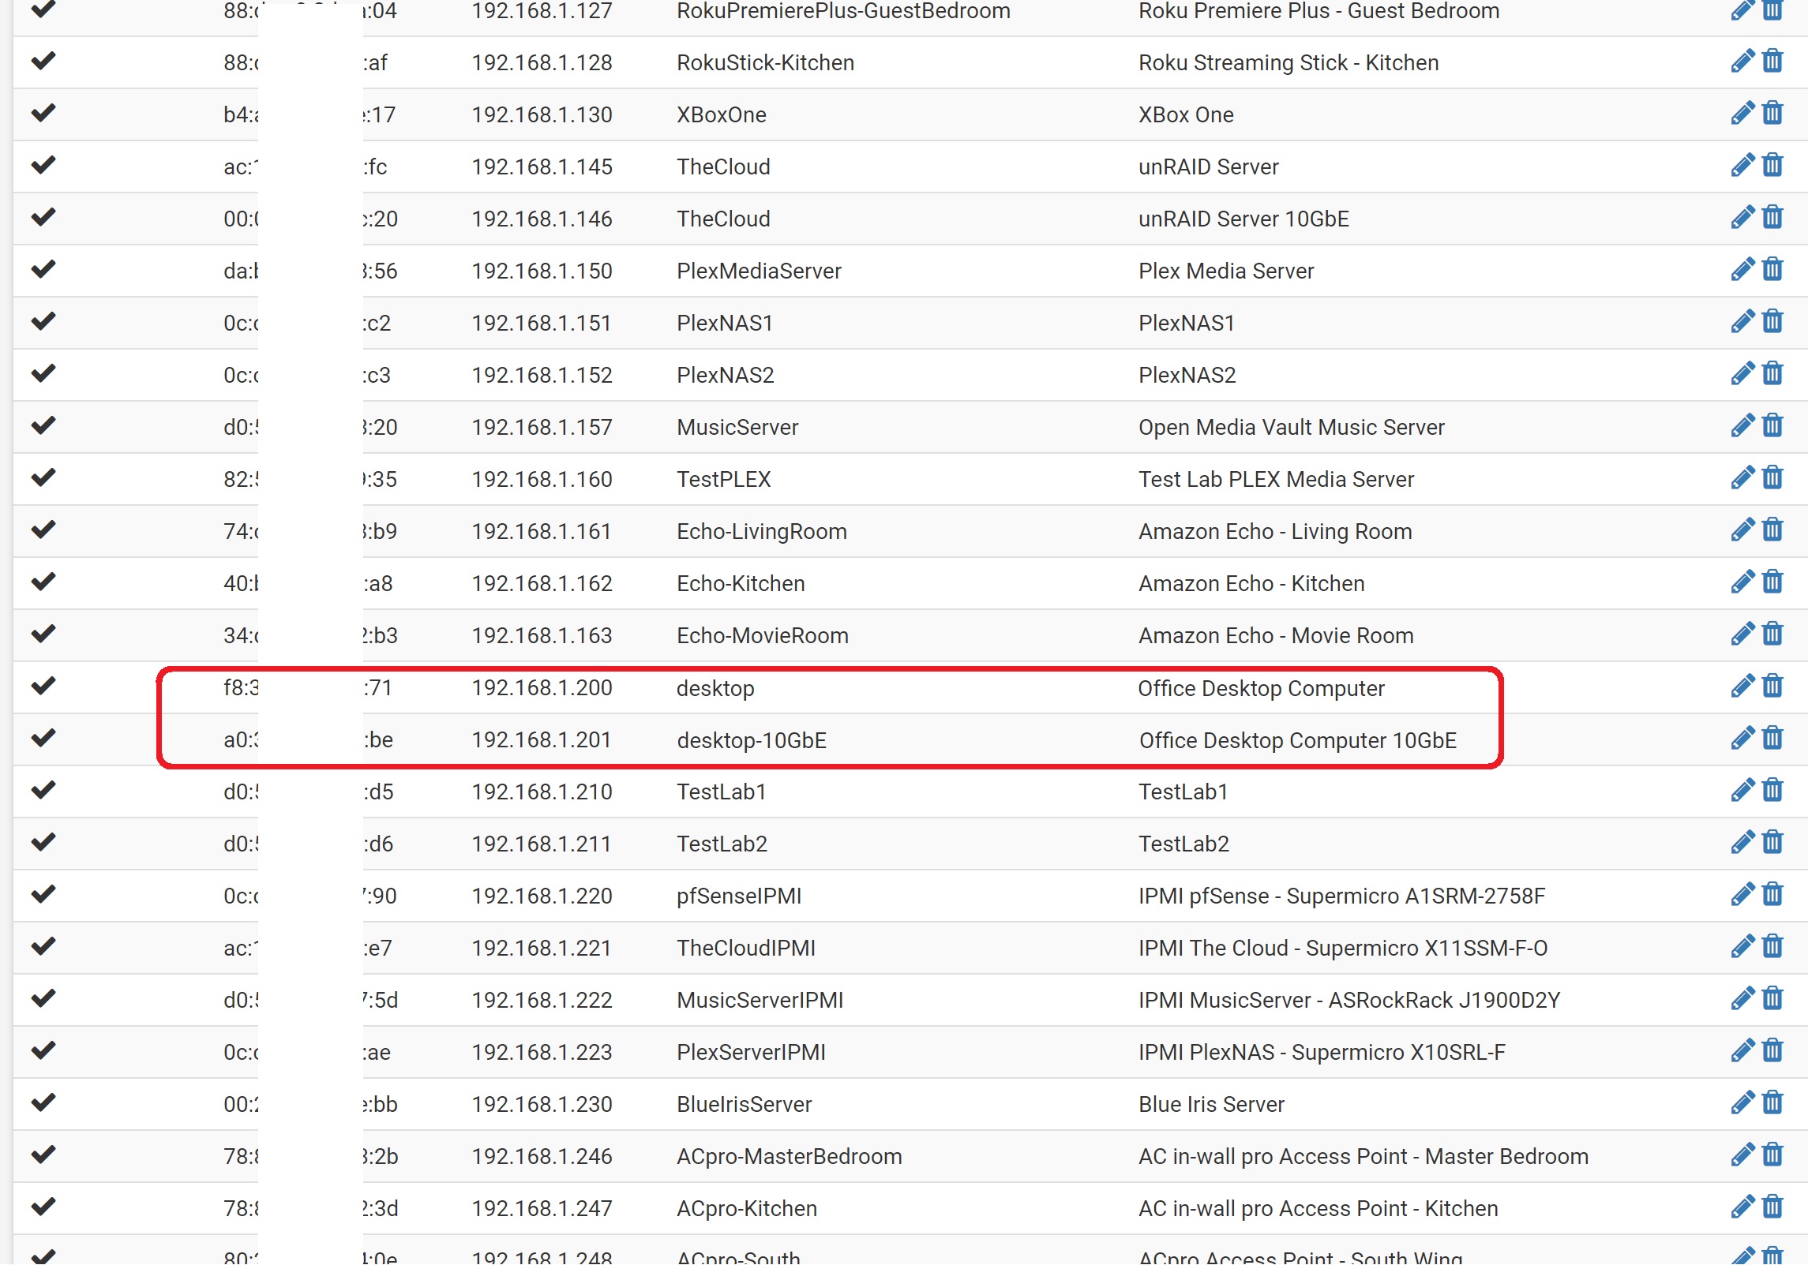Edit the XBoxOne mapping pencil icon
This screenshot has height=1265, width=1808.
(x=1742, y=114)
